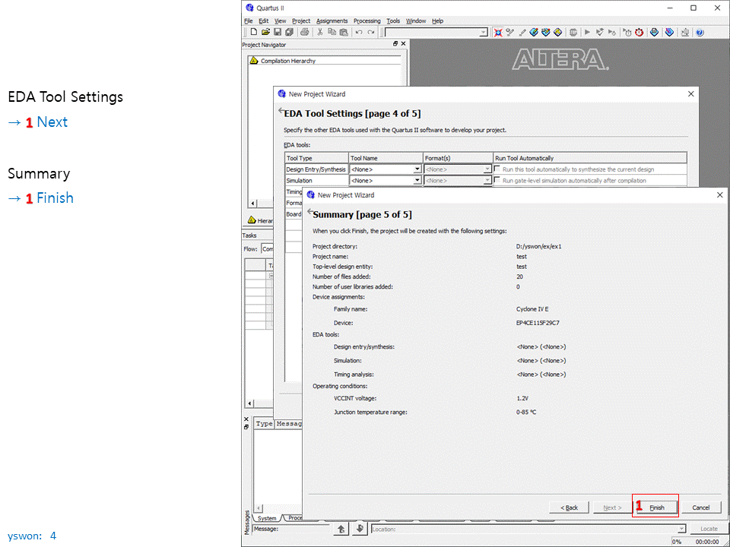Click the Messages left scroll arrow
The image size is (730, 547).
point(259,509)
